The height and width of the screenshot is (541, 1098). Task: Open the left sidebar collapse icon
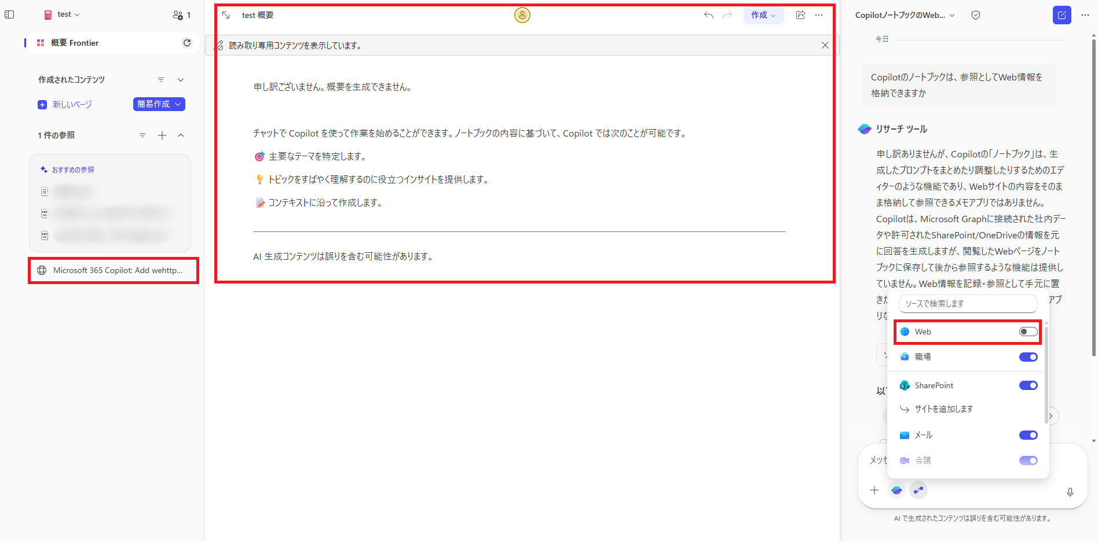click(x=9, y=14)
